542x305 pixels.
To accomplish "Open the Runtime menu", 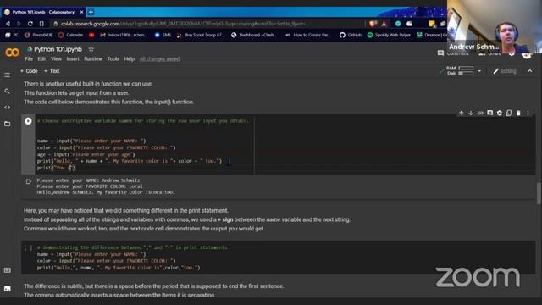I will pos(93,59).
